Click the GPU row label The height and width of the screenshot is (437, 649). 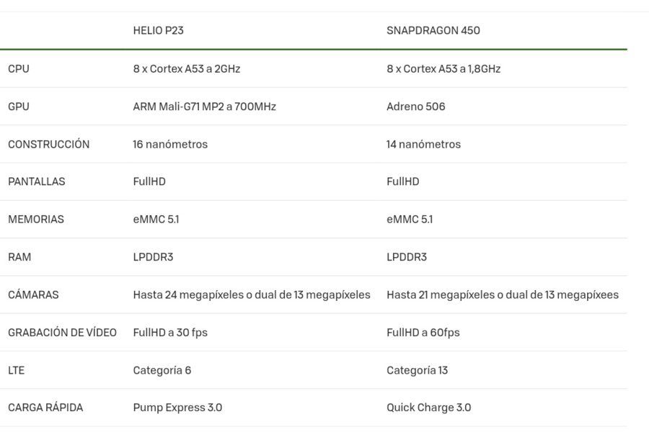coord(19,107)
